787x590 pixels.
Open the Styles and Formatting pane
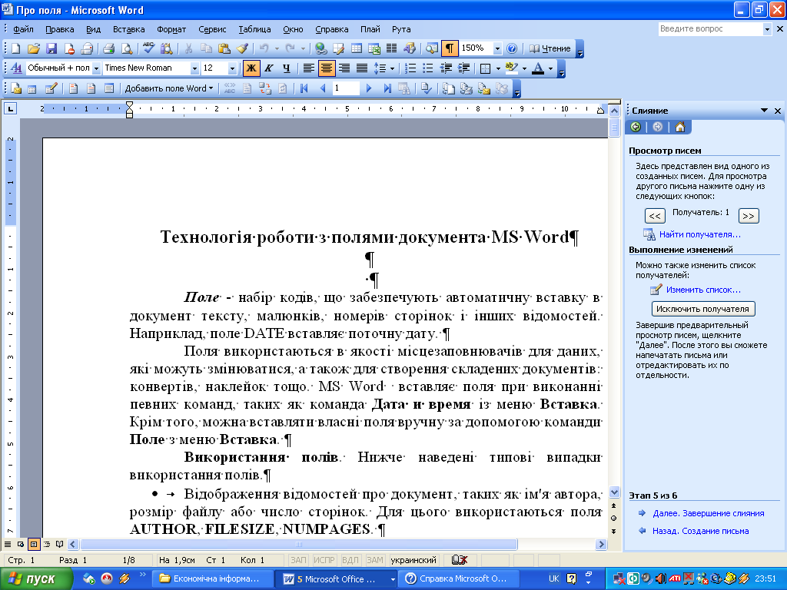[x=16, y=68]
